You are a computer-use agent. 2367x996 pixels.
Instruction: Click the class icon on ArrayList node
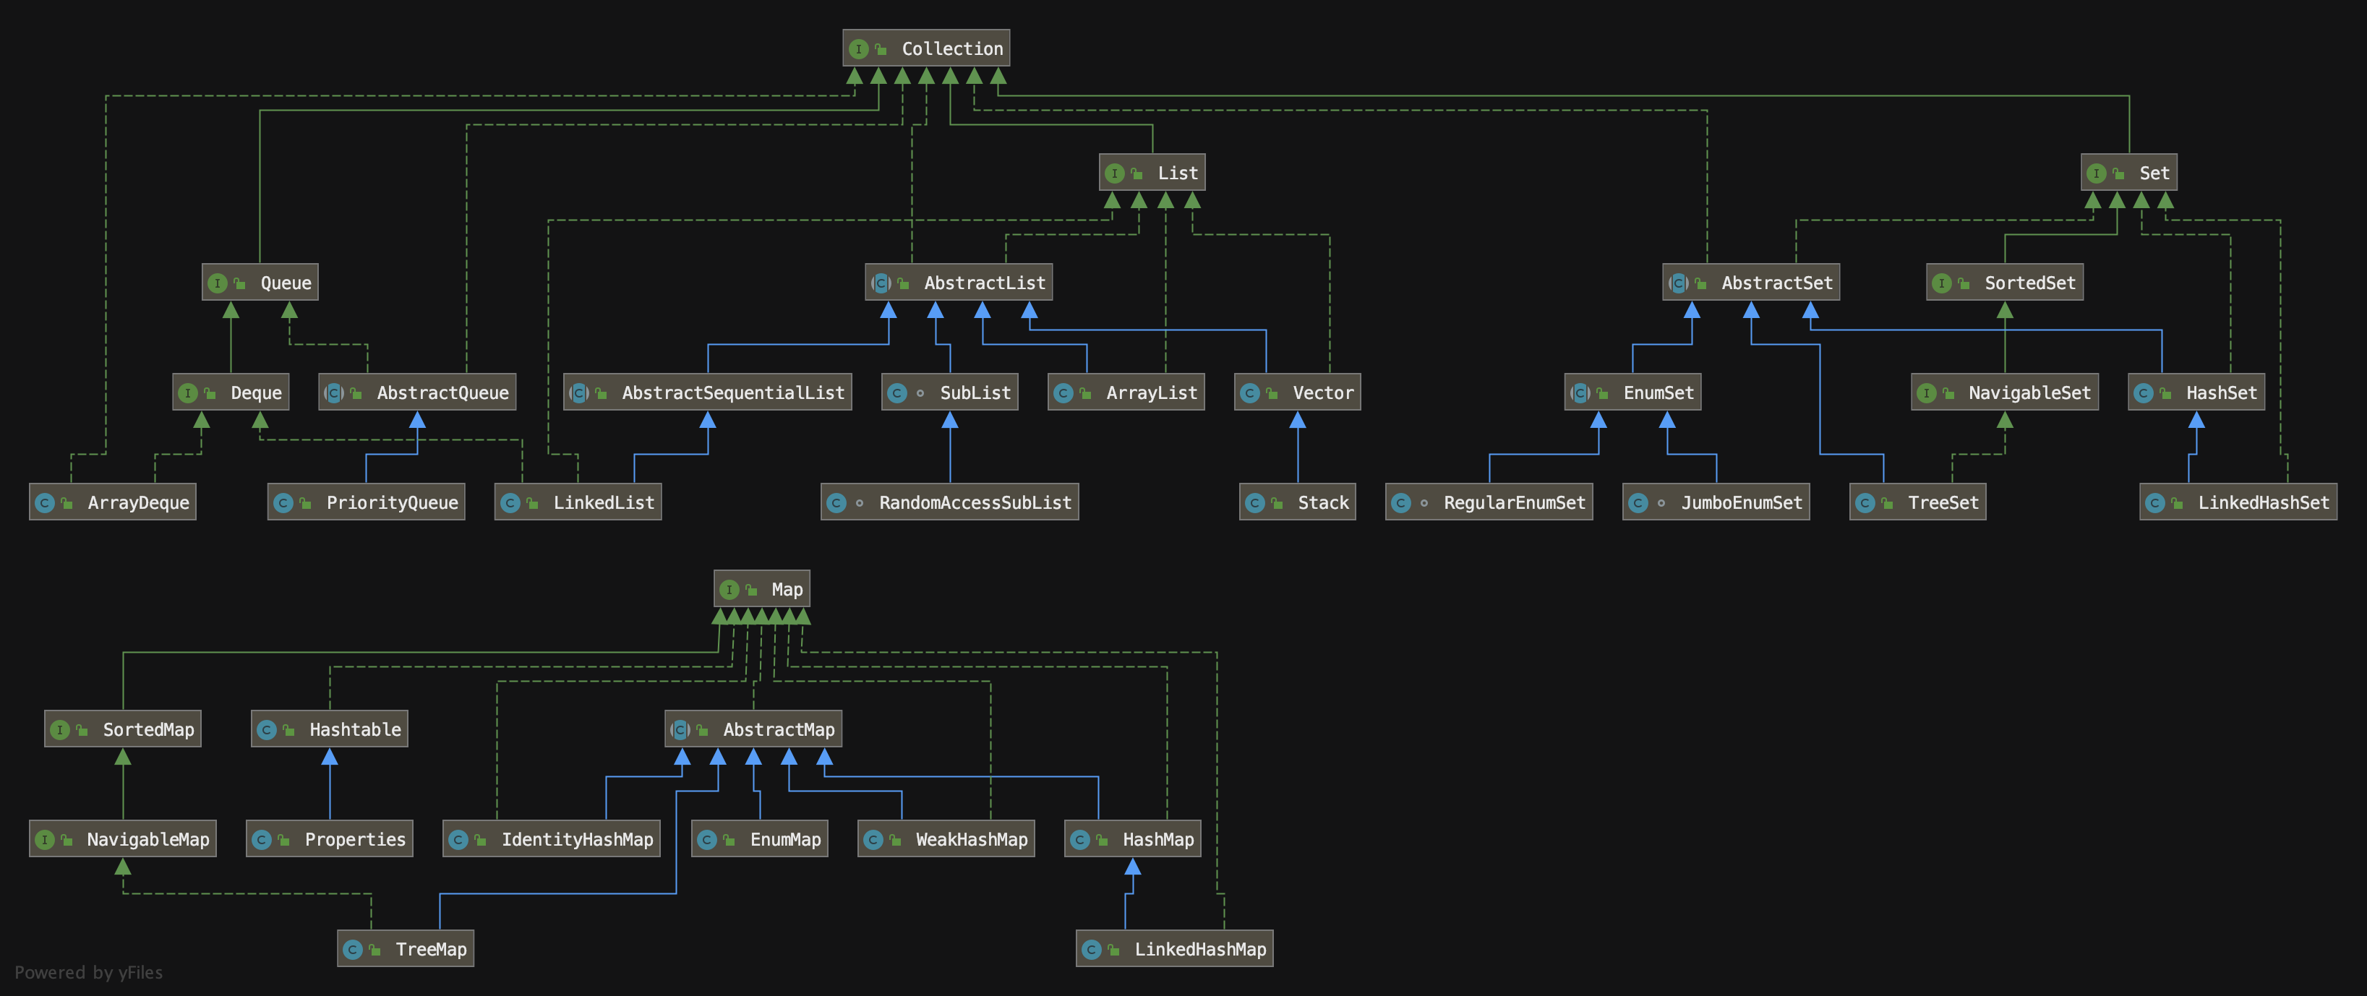(x=1063, y=393)
